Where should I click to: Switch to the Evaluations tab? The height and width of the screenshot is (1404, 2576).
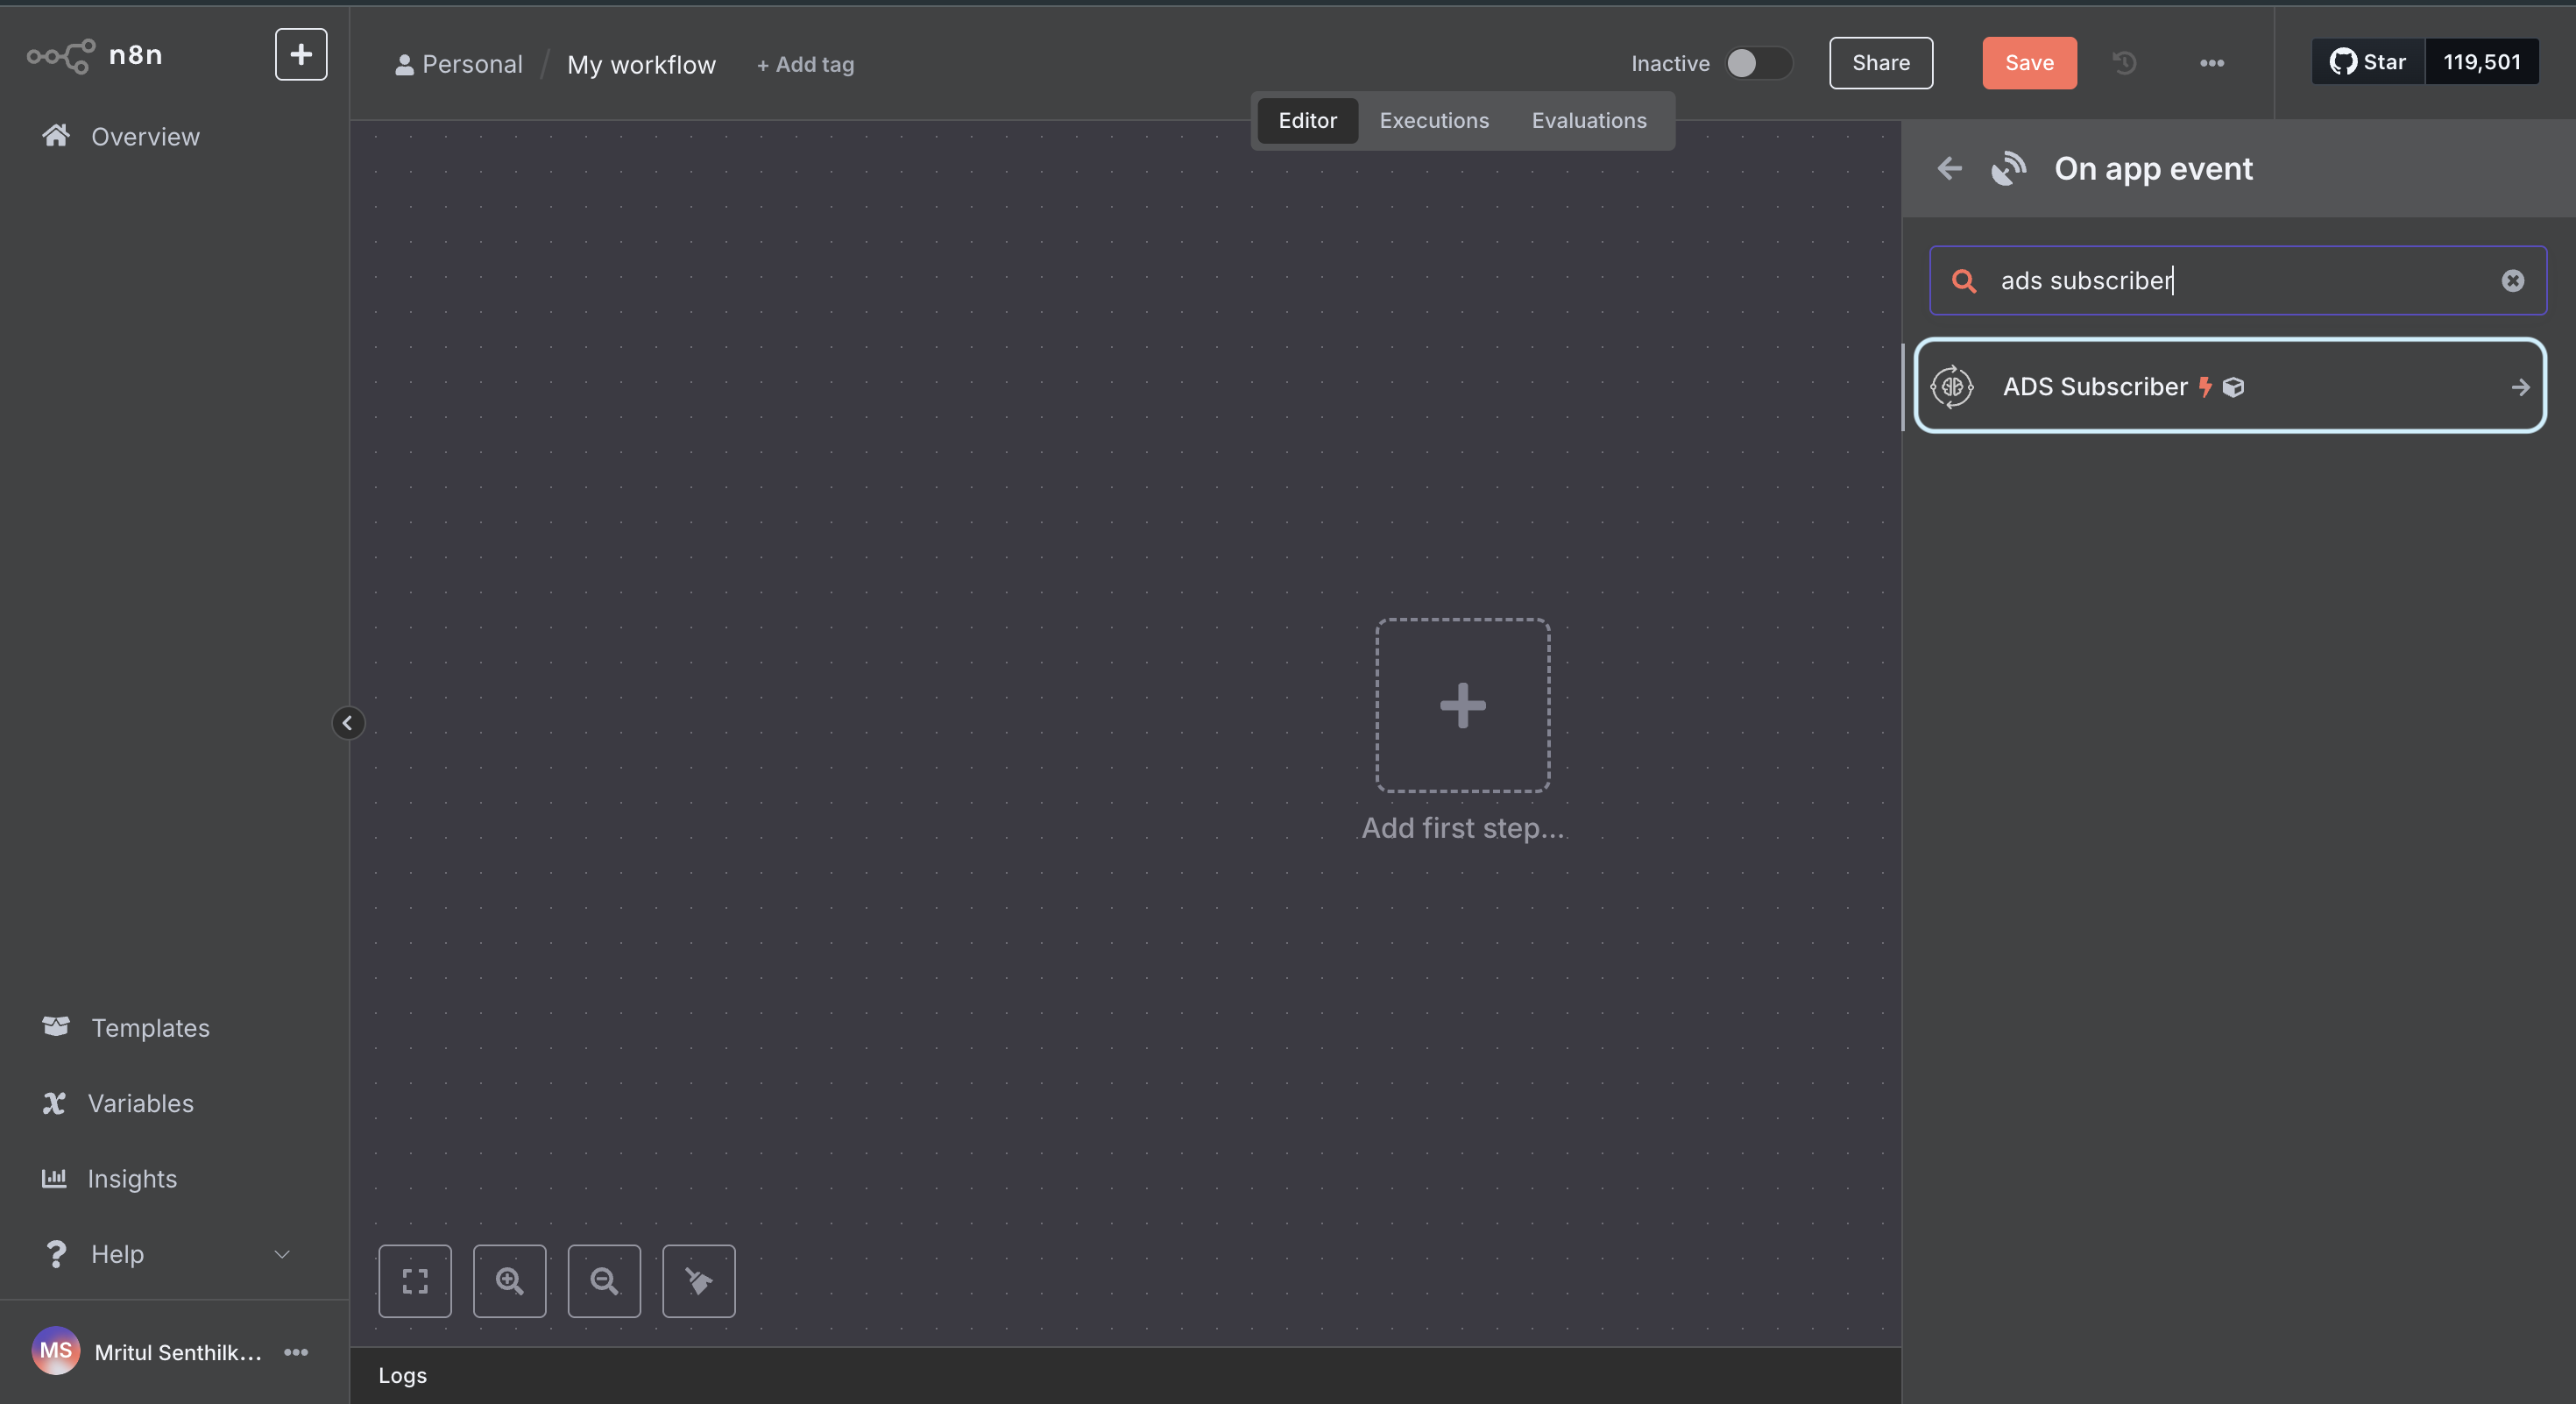click(1589, 120)
